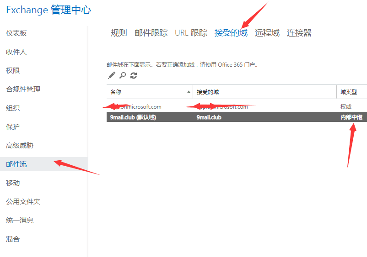
Task: Select the 接受的域 tab
Action: click(x=231, y=33)
